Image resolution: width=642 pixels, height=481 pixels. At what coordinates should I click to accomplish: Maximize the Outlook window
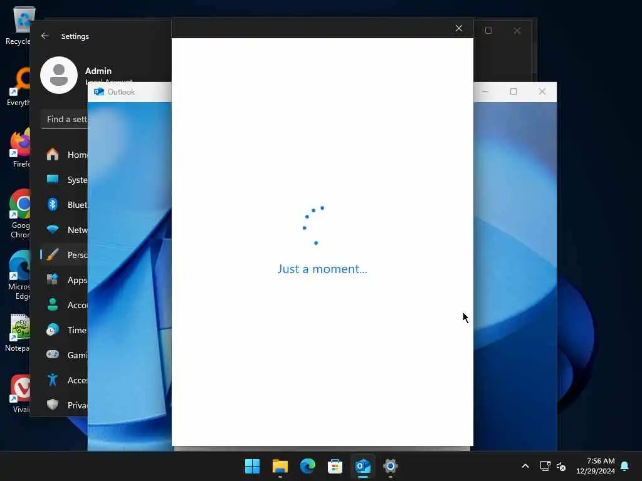pos(513,91)
